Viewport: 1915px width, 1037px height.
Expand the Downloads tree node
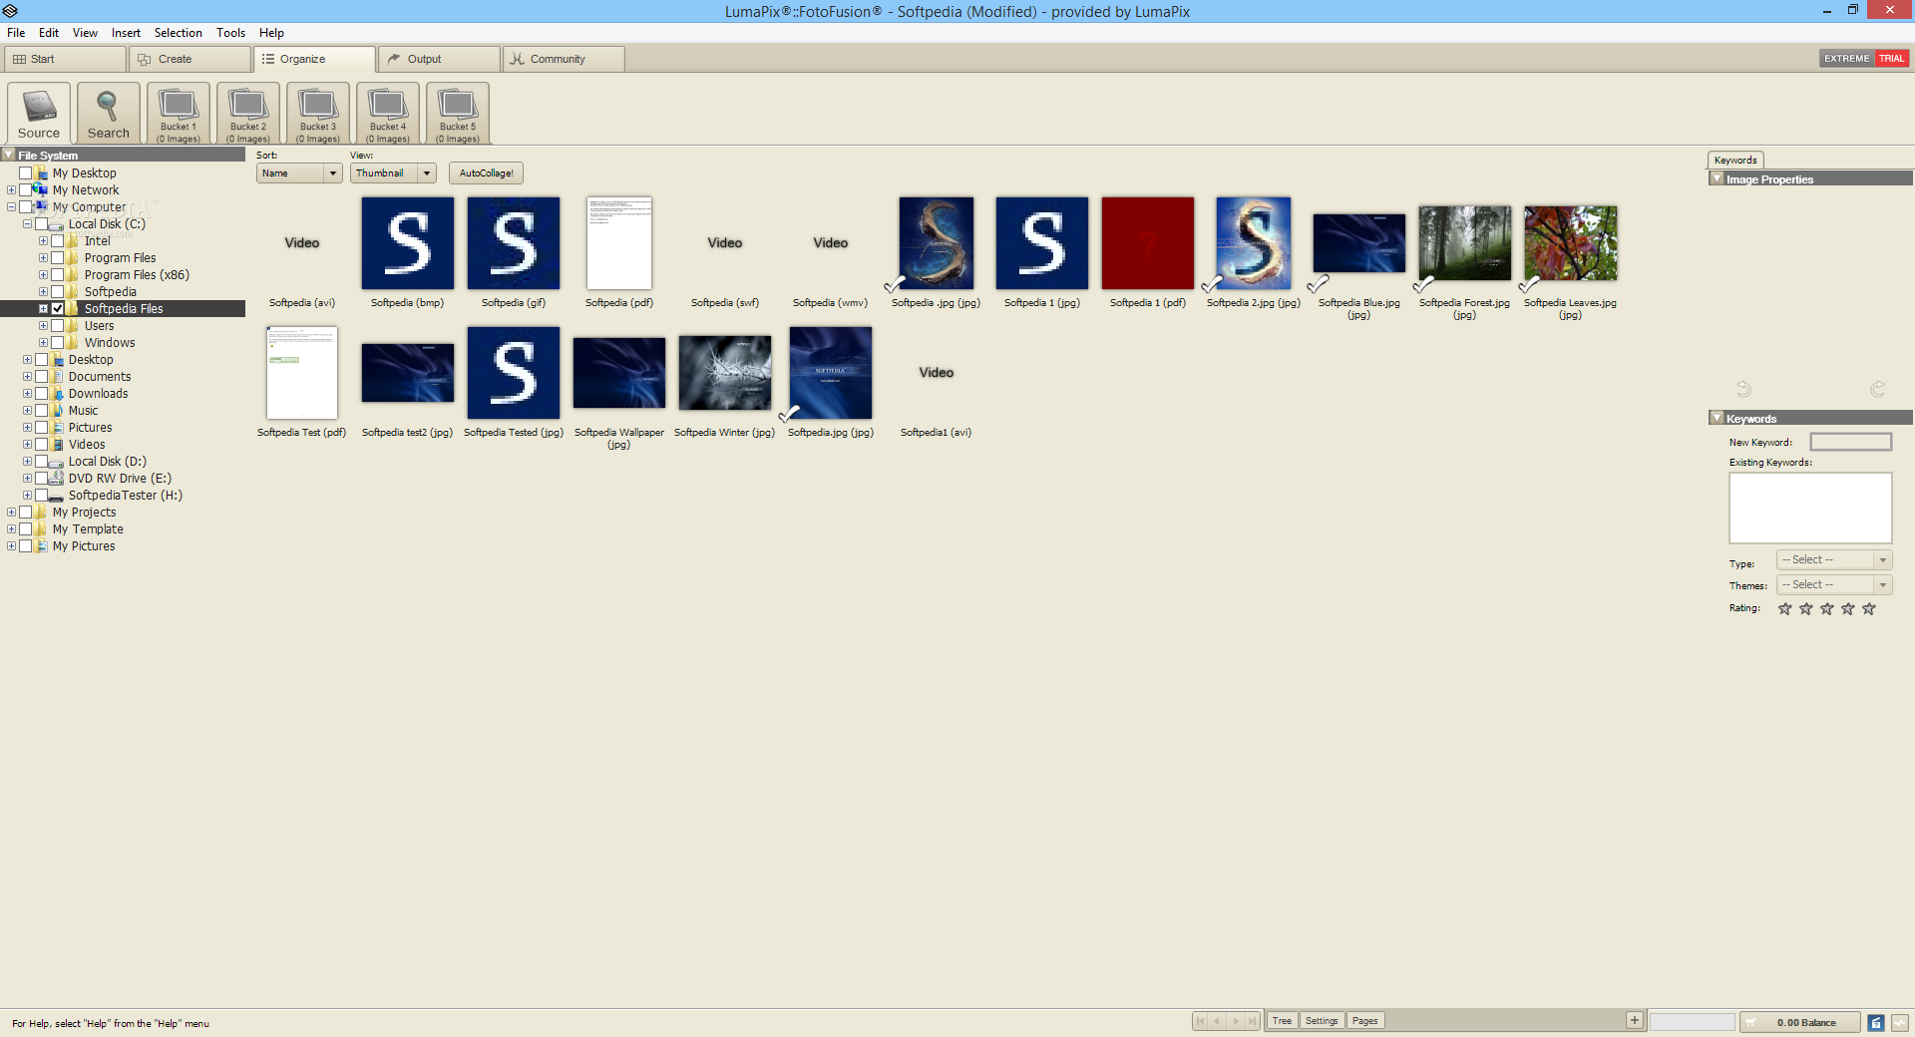(x=27, y=394)
